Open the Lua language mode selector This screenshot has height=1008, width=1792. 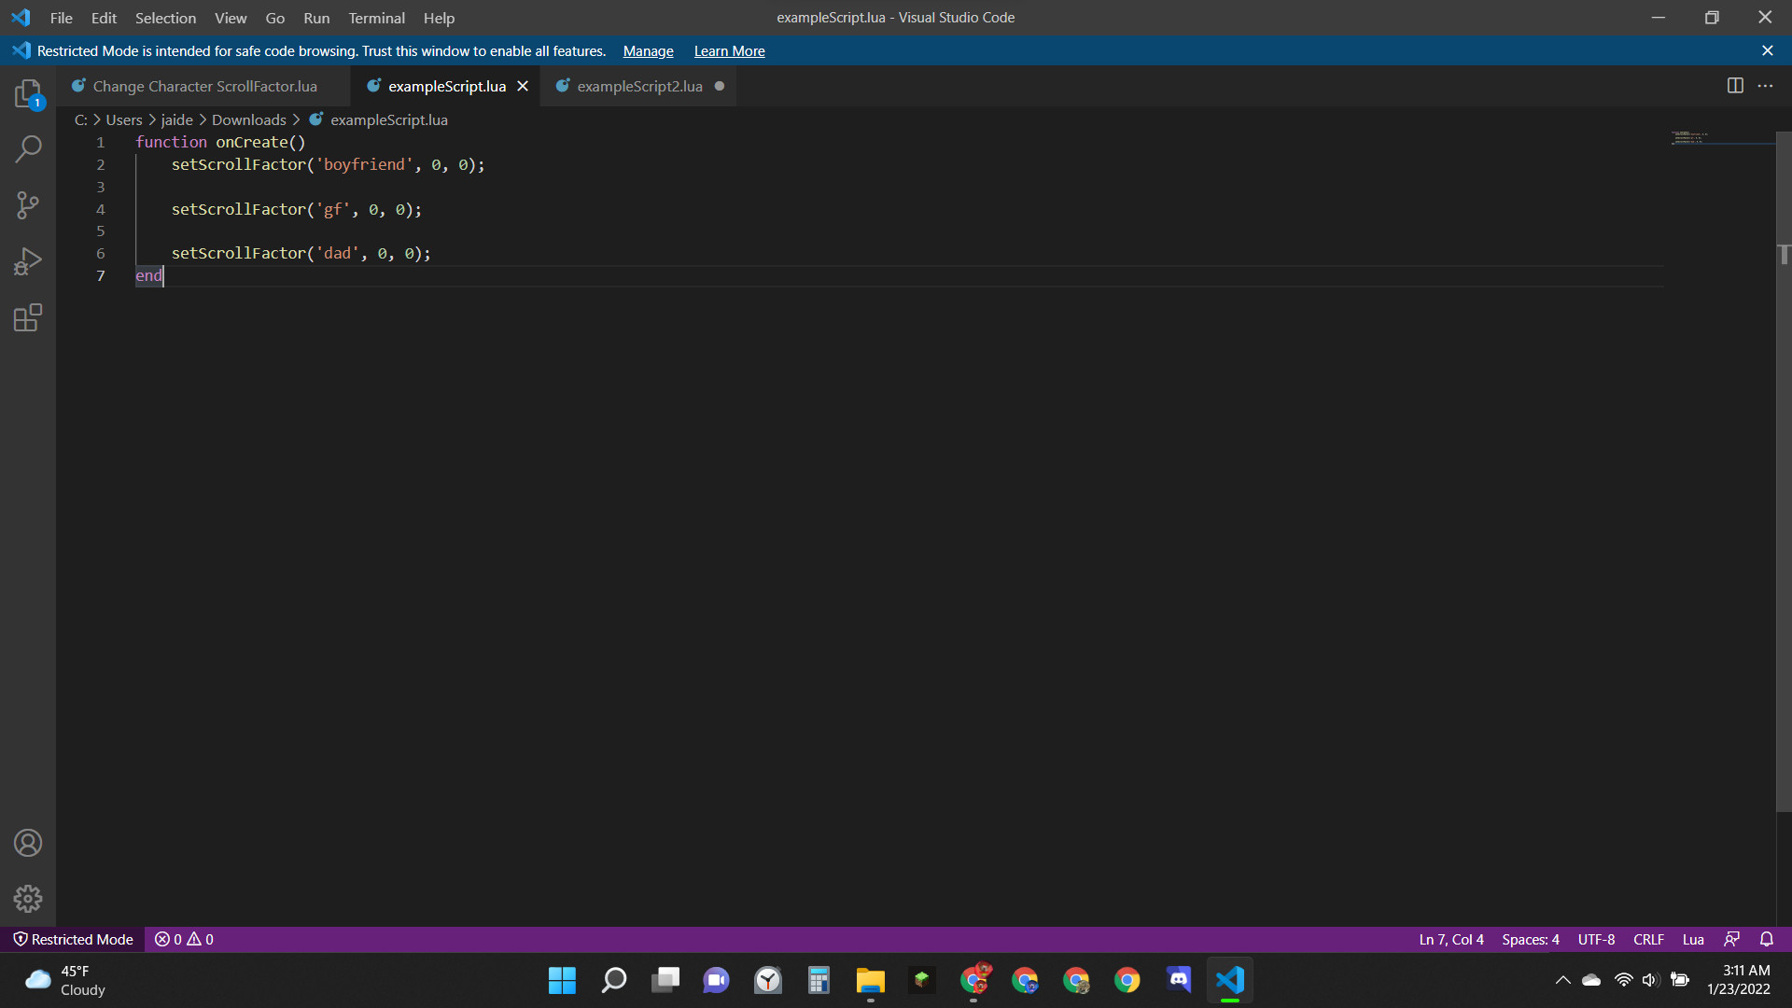pyautogui.click(x=1693, y=939)
